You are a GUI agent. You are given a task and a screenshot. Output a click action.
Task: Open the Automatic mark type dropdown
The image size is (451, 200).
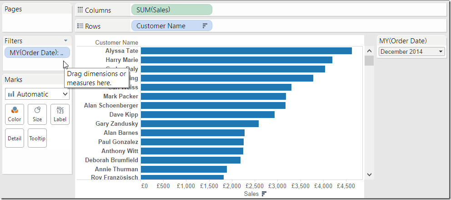click(65, 94)
